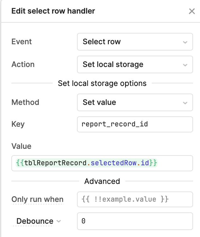Open the Action dropdown showing Set local storage
This screenshot has height=237, width=200.
tap(135, 64)
